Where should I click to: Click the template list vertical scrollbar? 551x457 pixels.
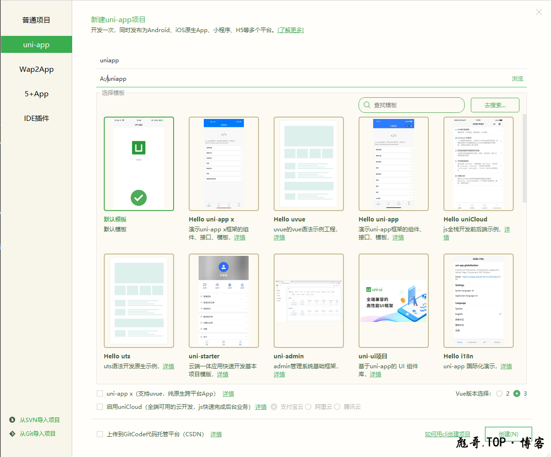(x=524, y=159)
